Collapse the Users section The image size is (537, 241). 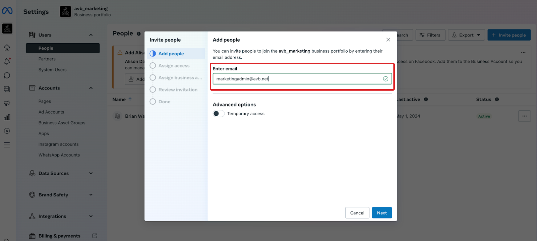click(x=91, y=35)
